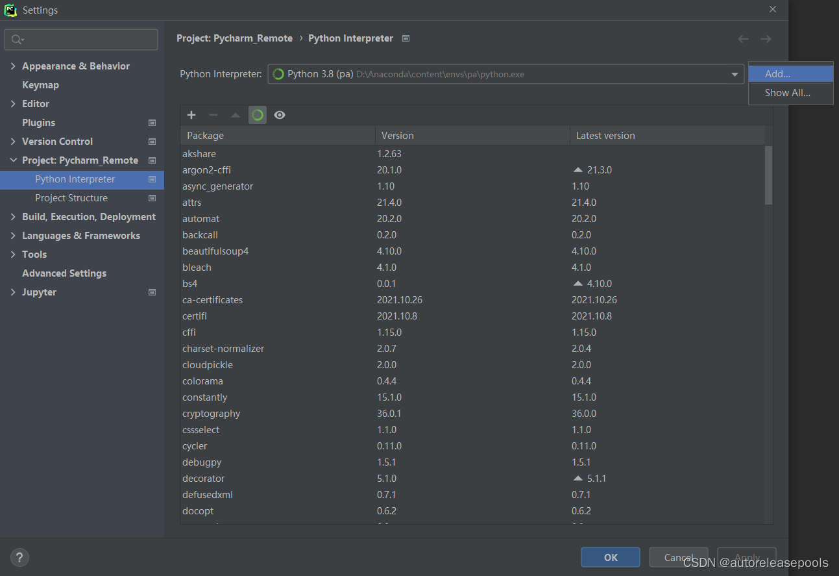
Task: Expand Build, Execution, Deployment node
Action: pos(13,217)
